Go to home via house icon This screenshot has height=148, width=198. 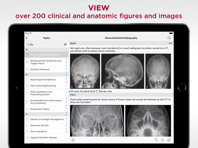tap(73, 140)
